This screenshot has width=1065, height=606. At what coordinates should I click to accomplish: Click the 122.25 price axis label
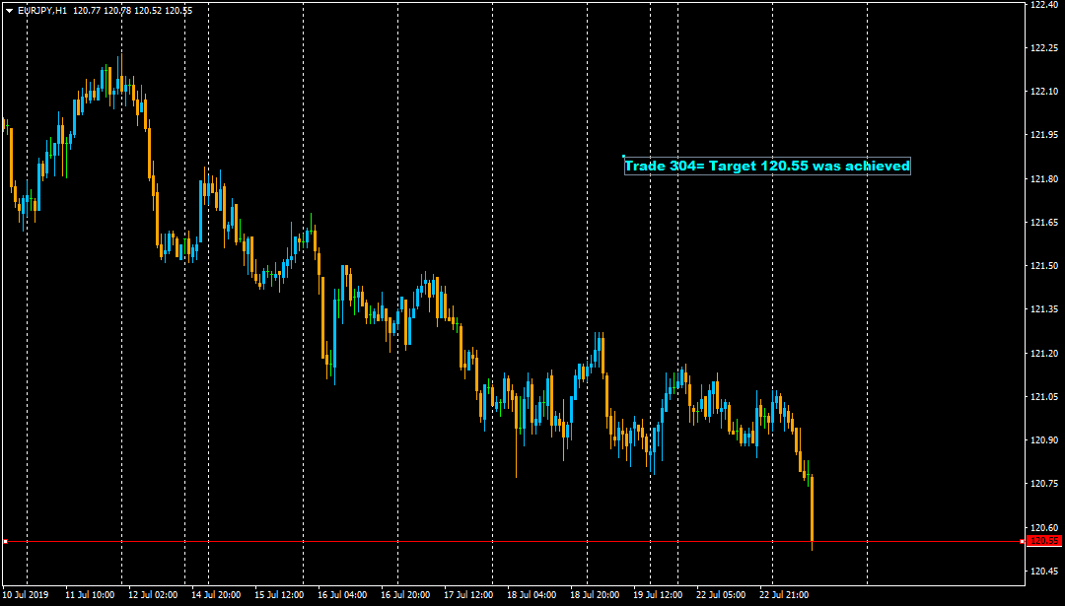(x=1044, y=48)
